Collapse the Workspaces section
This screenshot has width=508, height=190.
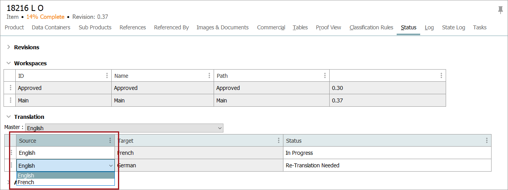(9, 63)
